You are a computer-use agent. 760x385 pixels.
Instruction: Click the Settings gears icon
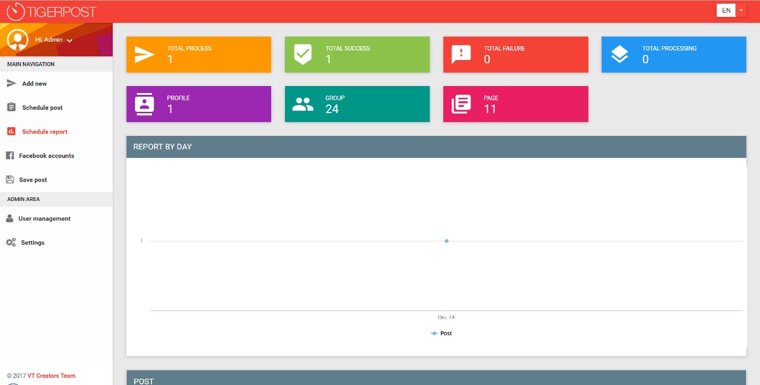(11, 243)
